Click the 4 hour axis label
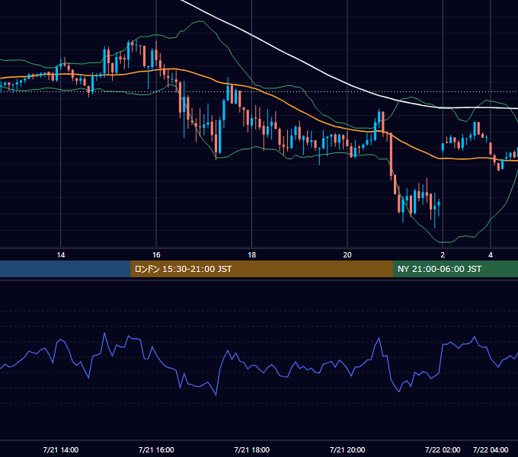 [491, 255]
